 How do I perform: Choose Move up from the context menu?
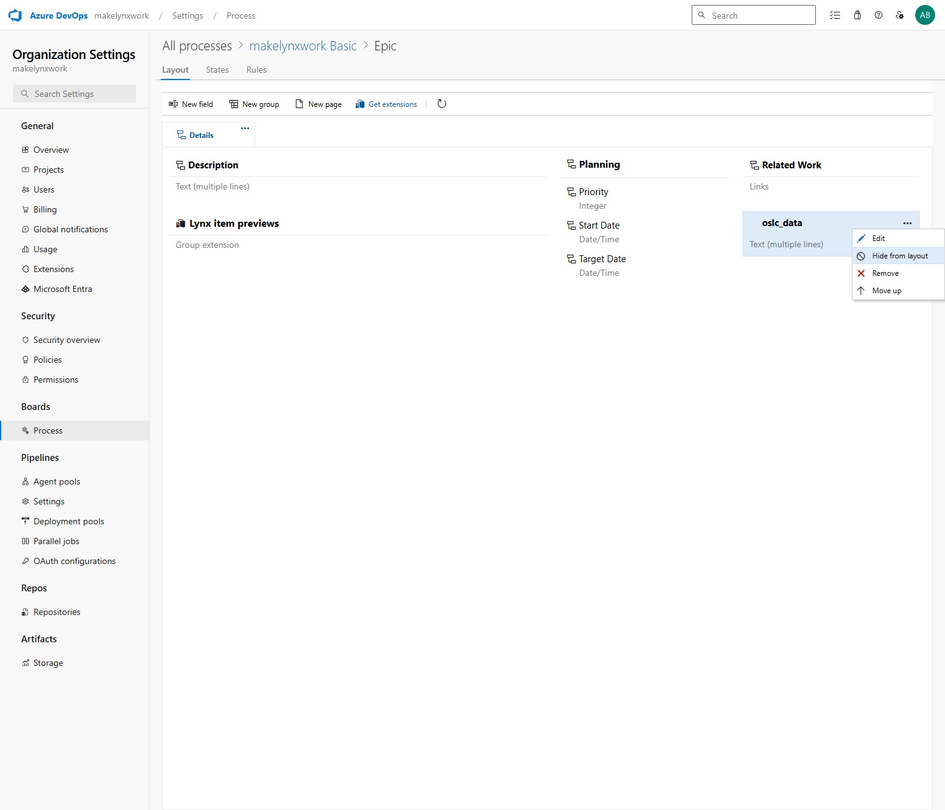(898, 291)
